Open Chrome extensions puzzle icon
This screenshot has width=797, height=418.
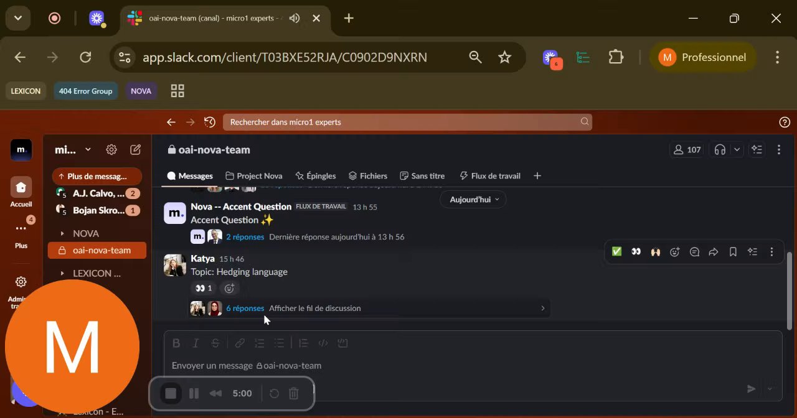coord(616,57)
